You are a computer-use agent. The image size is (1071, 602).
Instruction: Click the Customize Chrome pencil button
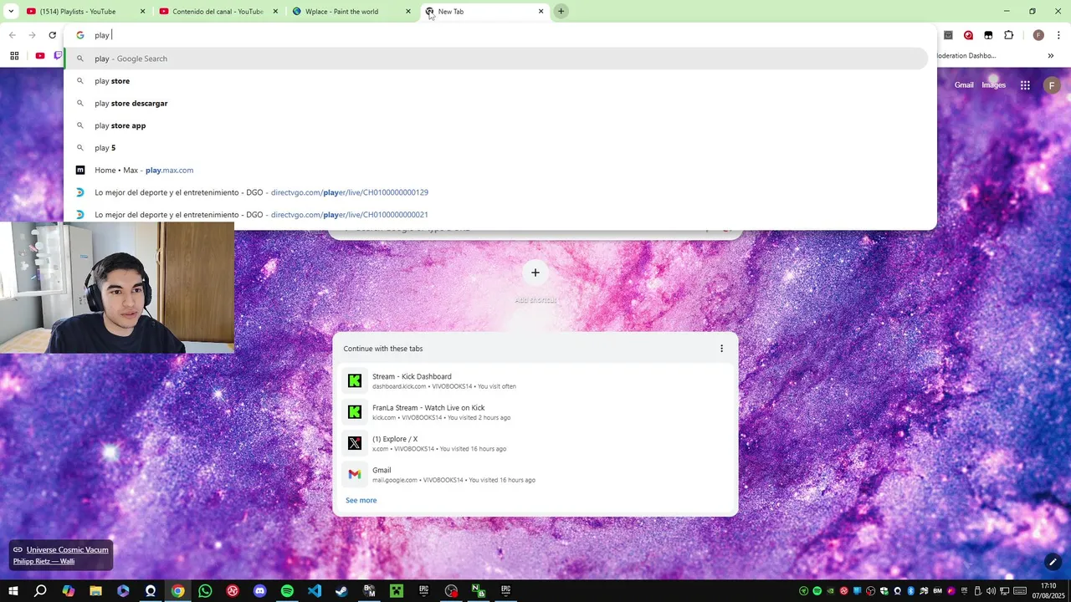(1053, 562)
